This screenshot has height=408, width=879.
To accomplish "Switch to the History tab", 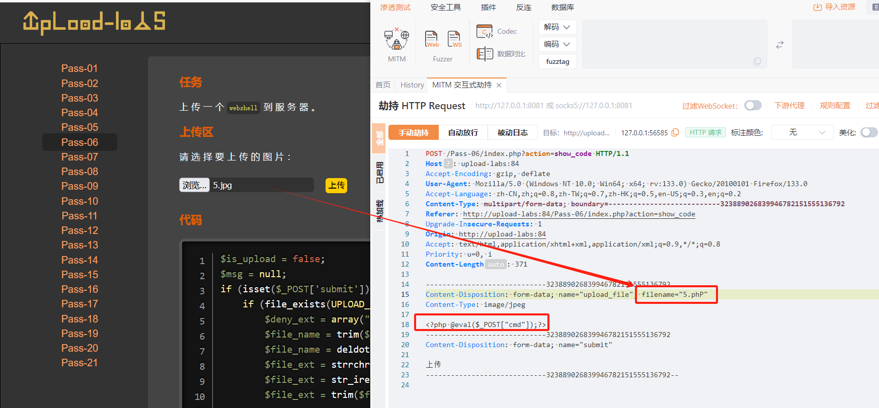I will pyautogui.click(x=412, y=85).
